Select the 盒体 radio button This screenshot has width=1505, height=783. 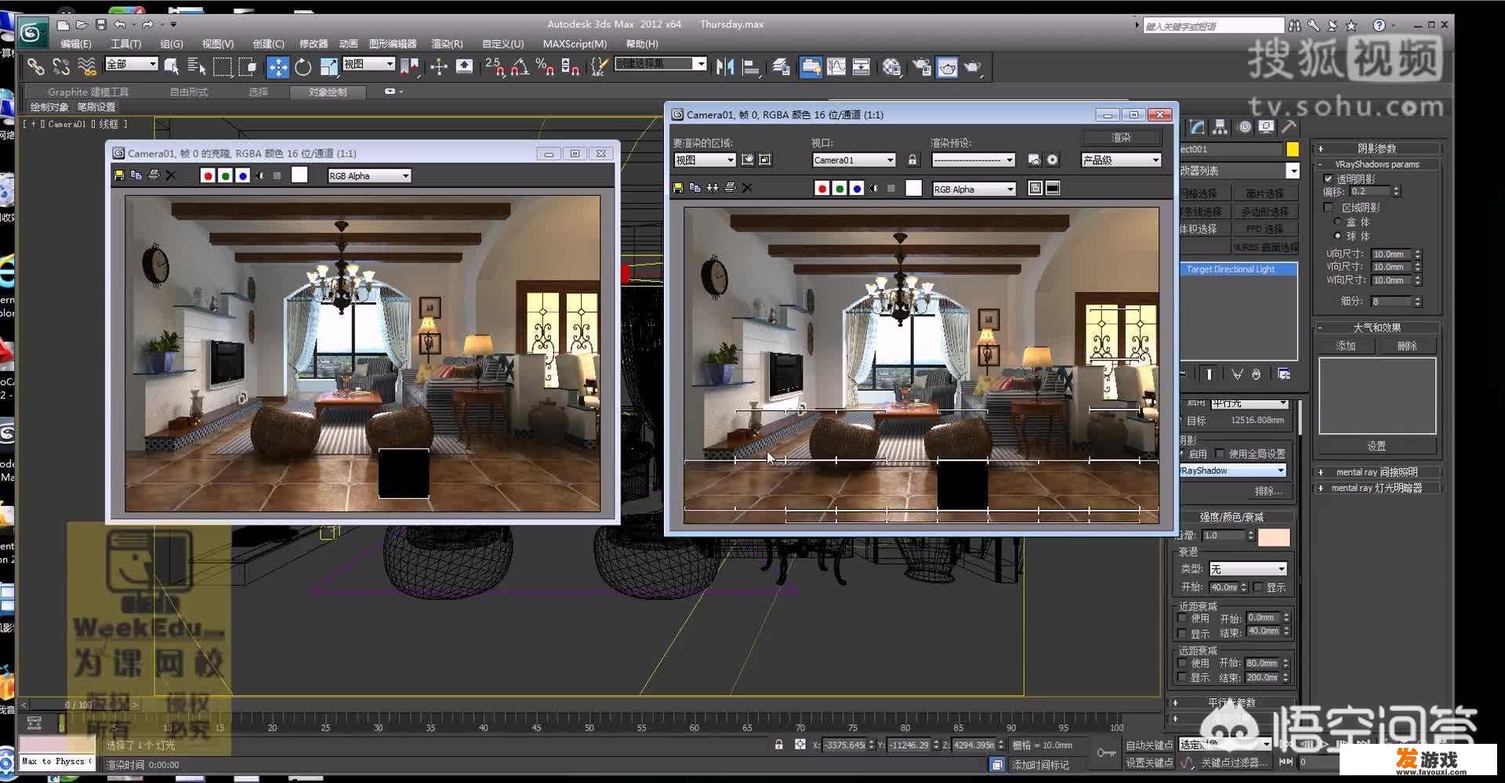[1337, 222]
